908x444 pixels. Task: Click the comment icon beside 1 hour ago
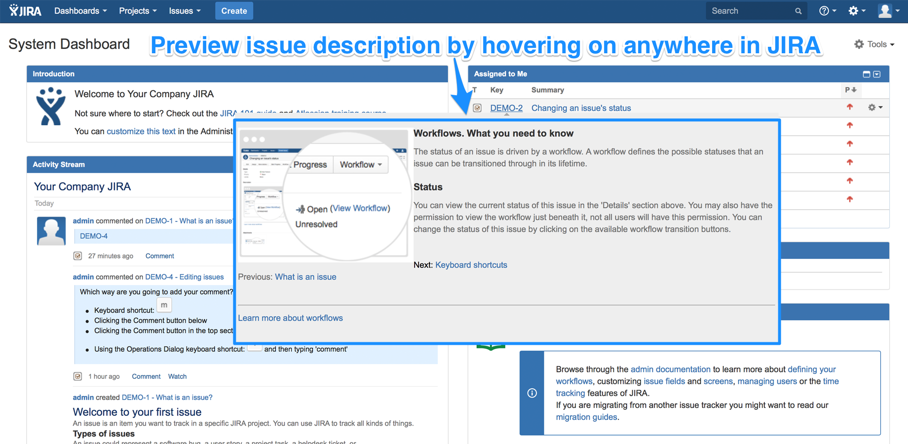77,376
